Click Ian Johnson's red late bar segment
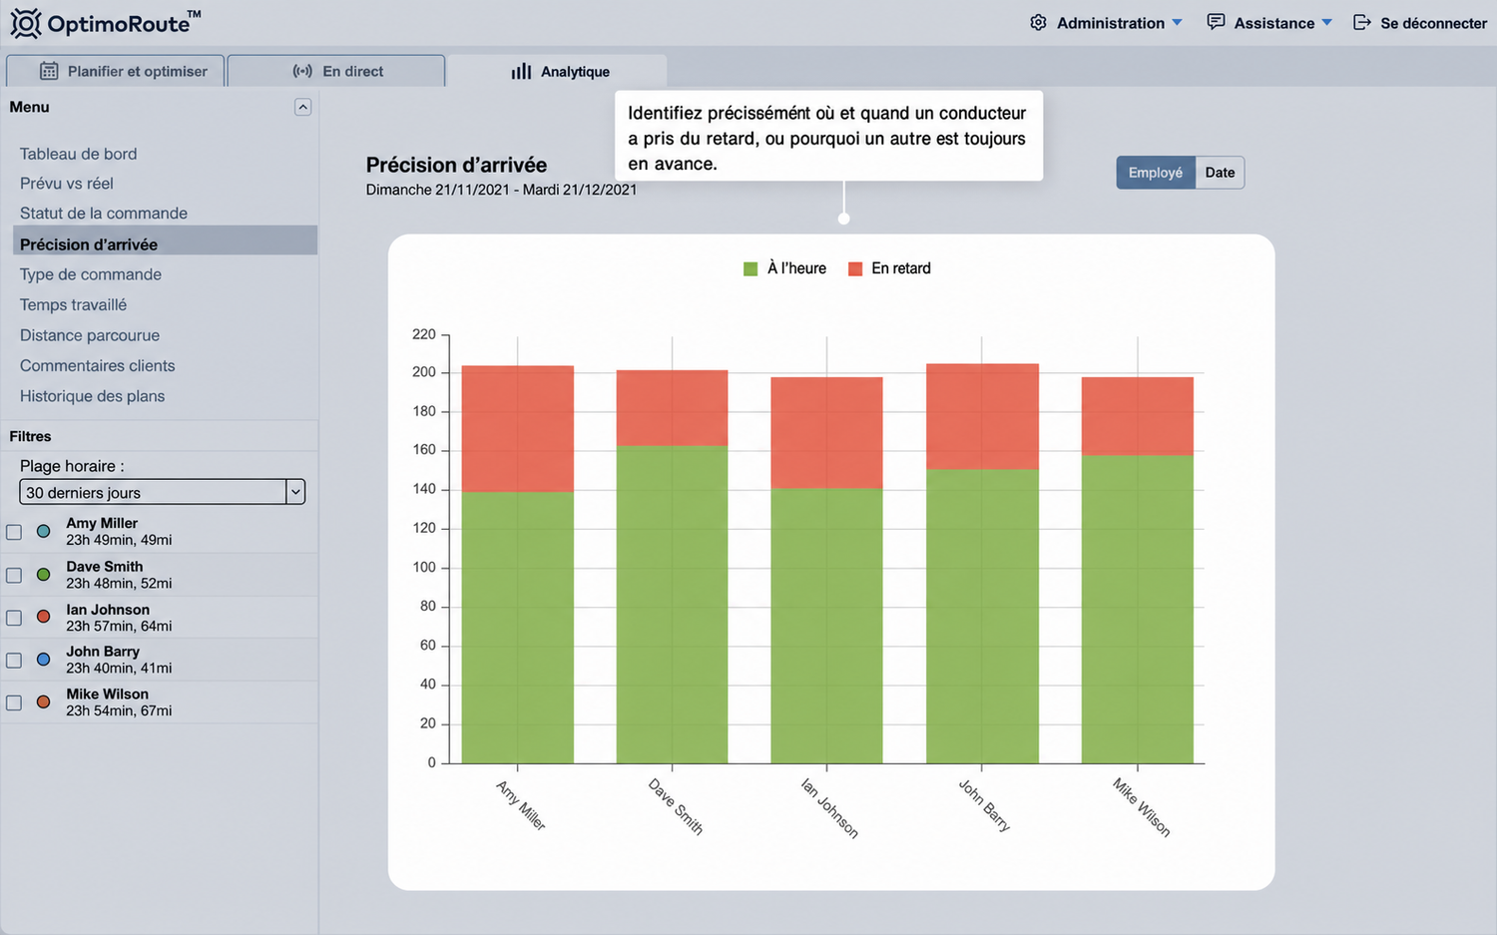1497x935 pixels. [826, 433]
